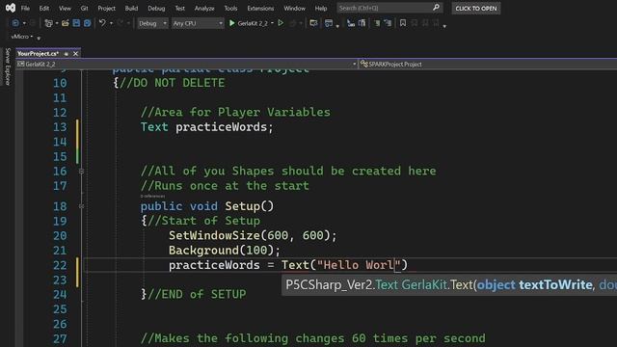The height and width of the screenshot is (347, 617).
Task: Click the references CodeLens above Setup()
Action: (x=152, y=196)
